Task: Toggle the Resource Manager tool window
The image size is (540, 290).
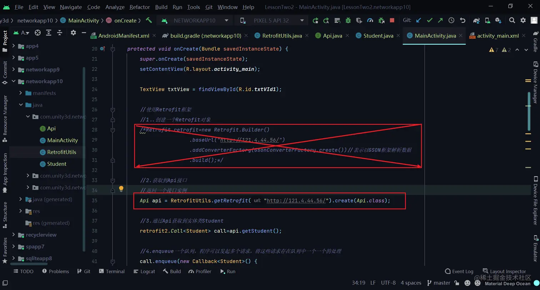Action: pos(5,119)
